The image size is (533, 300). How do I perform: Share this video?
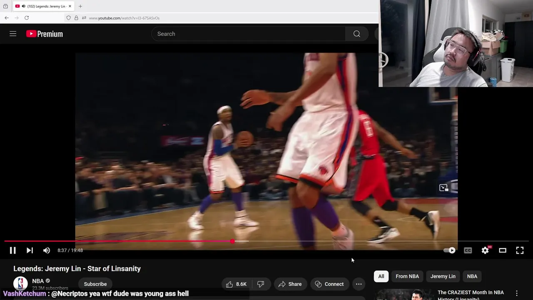(290, 284)
